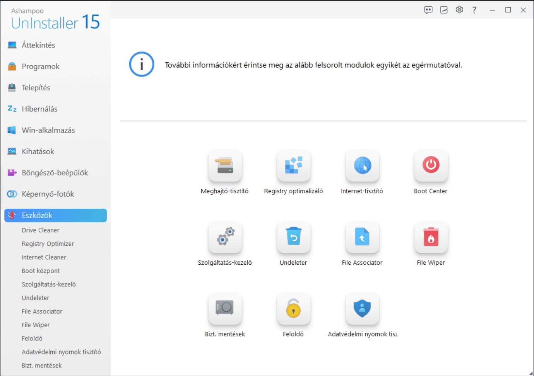534x376 pixels.
Task: Switch to the Telepítés section
Action: coord(55,88)
